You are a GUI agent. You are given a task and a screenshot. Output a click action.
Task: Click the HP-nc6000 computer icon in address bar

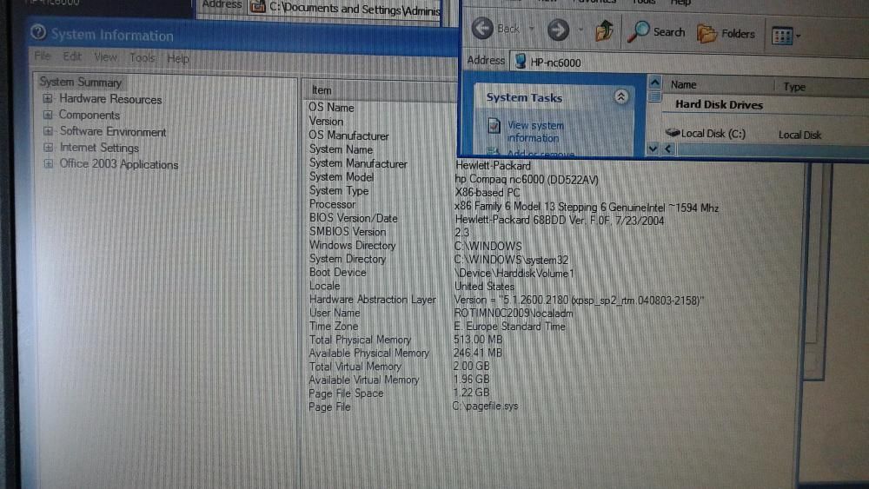pos(521,61)
